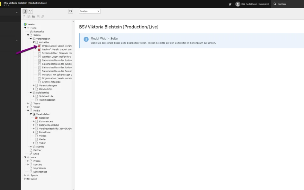This screenshot has width=304, height=190.
Task: Expand the Fotoalbum page branch
Action: (x=34, y=132)
